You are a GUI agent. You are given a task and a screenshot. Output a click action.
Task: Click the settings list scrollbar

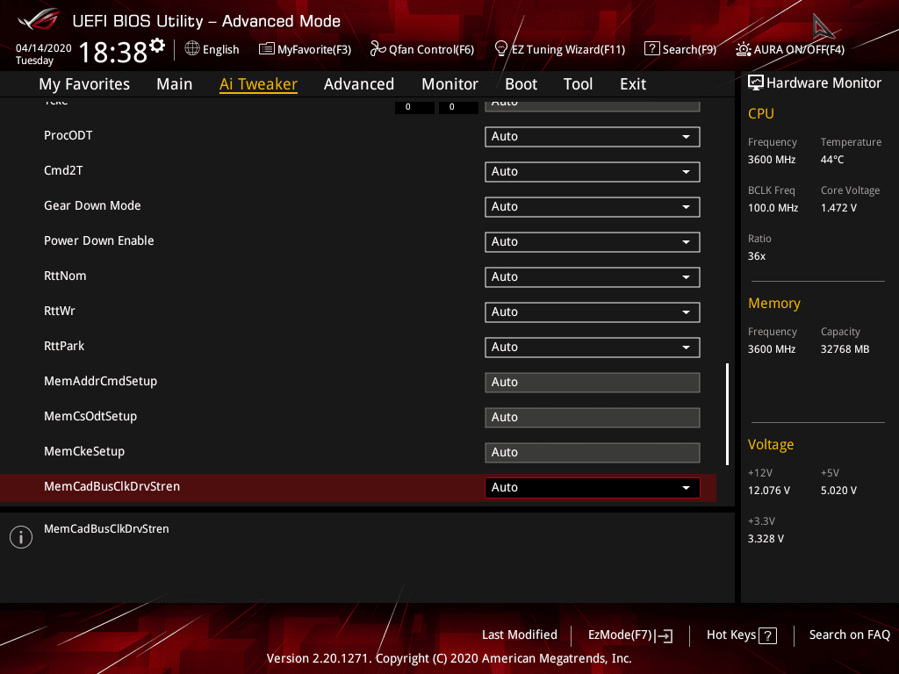(727, 414)
